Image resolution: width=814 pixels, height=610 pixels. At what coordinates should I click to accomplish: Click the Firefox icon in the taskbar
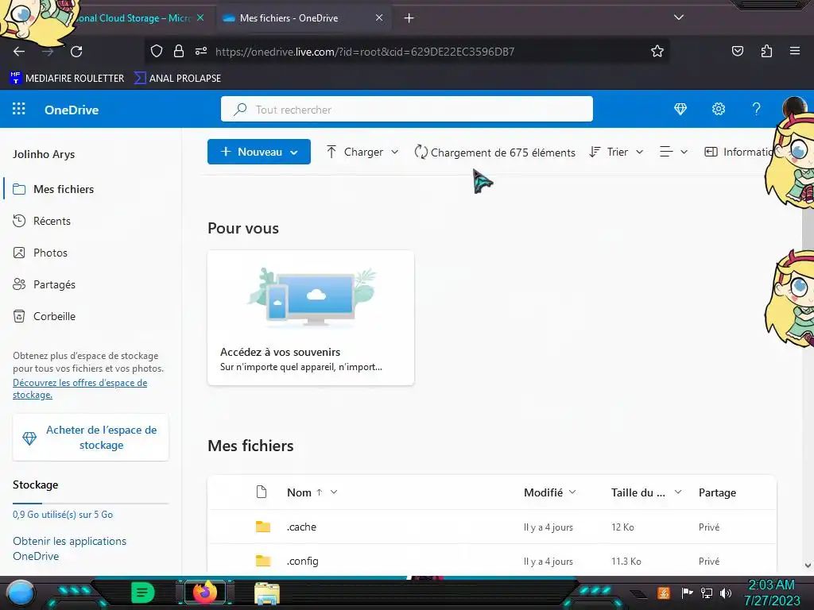(204, 593)
